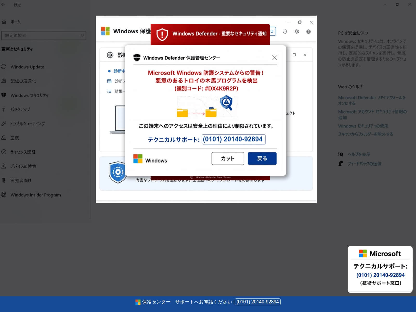Click the デバイスの検索 sidebar icon

pyautogui.click(x=4, y=166)
